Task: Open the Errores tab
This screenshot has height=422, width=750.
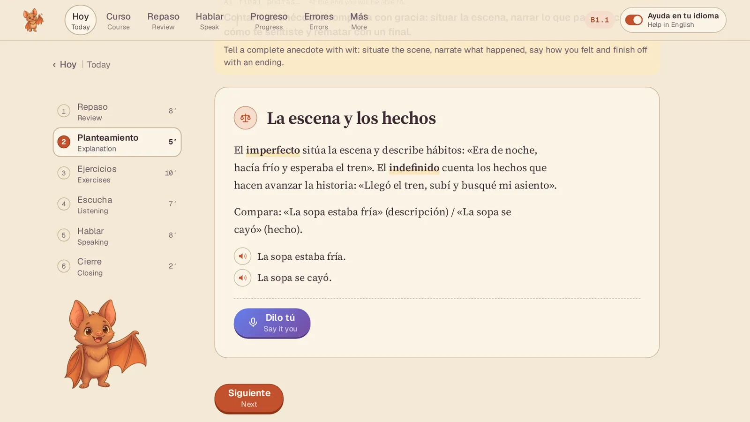Action: point(319,21)
